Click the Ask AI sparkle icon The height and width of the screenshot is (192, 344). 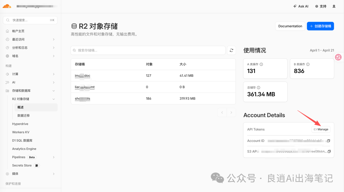(295, 6)
